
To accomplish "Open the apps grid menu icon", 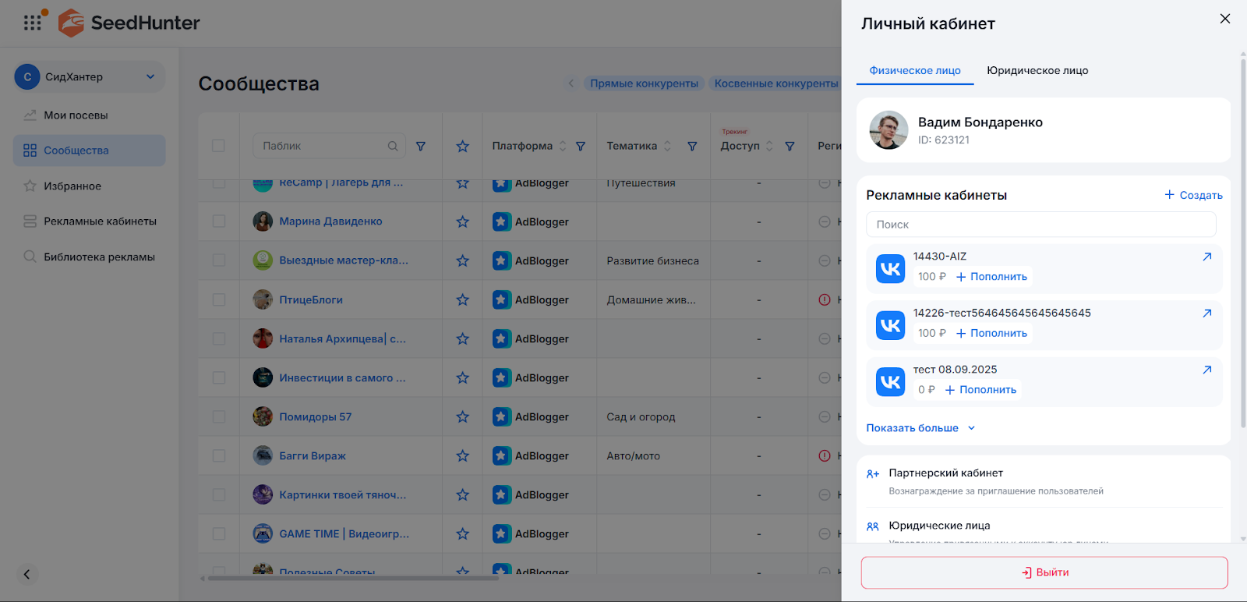I will pos(32,23).
